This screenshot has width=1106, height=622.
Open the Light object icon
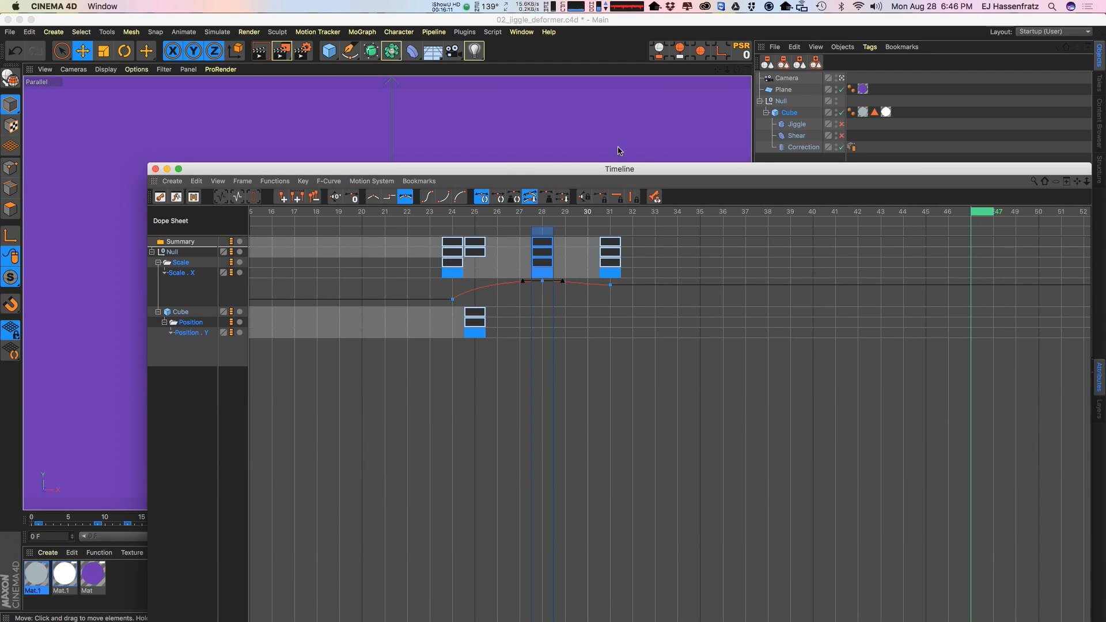click(474, 51)
